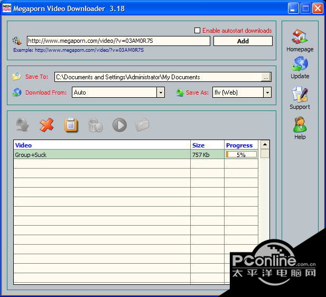Expand the Save As format dropdown
The image size is (326, 297).
coord(267,92)
